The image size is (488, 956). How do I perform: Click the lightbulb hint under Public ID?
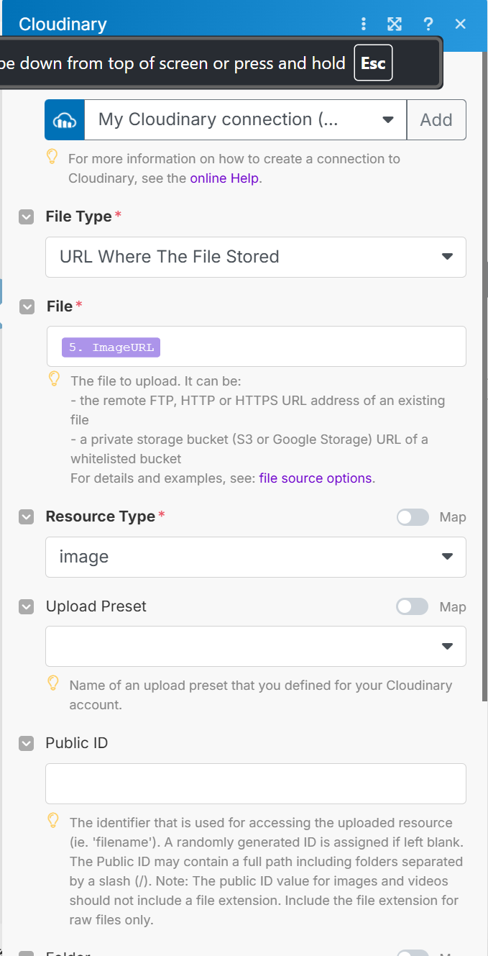coord(52,819)
